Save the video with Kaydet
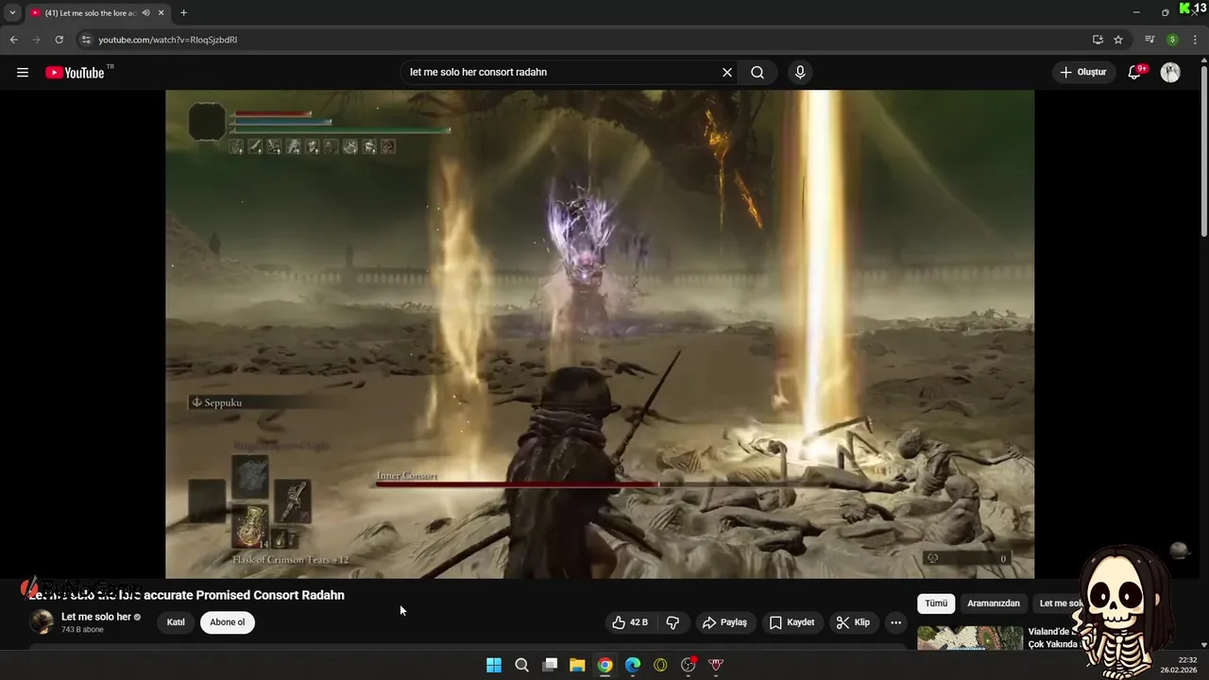The image size is (1209, 680). coord(792,622)
